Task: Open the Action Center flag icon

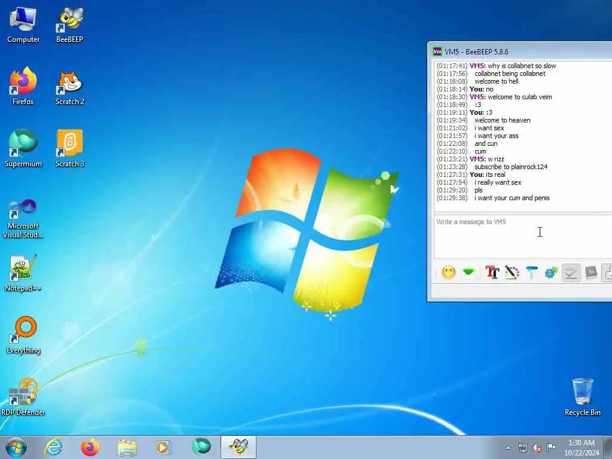Action: pyautogui.click(x=551, y=447)
